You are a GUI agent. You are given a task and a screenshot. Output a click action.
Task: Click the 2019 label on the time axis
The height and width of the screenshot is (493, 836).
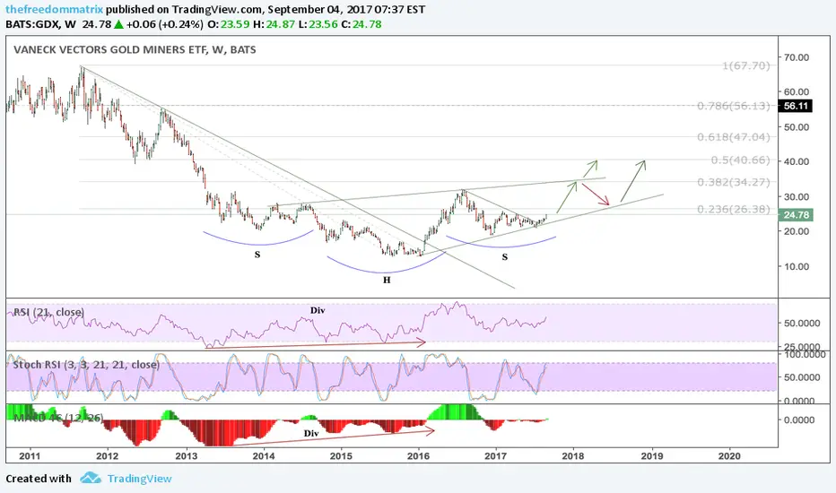pyautogui.click(x=652, y=455)
